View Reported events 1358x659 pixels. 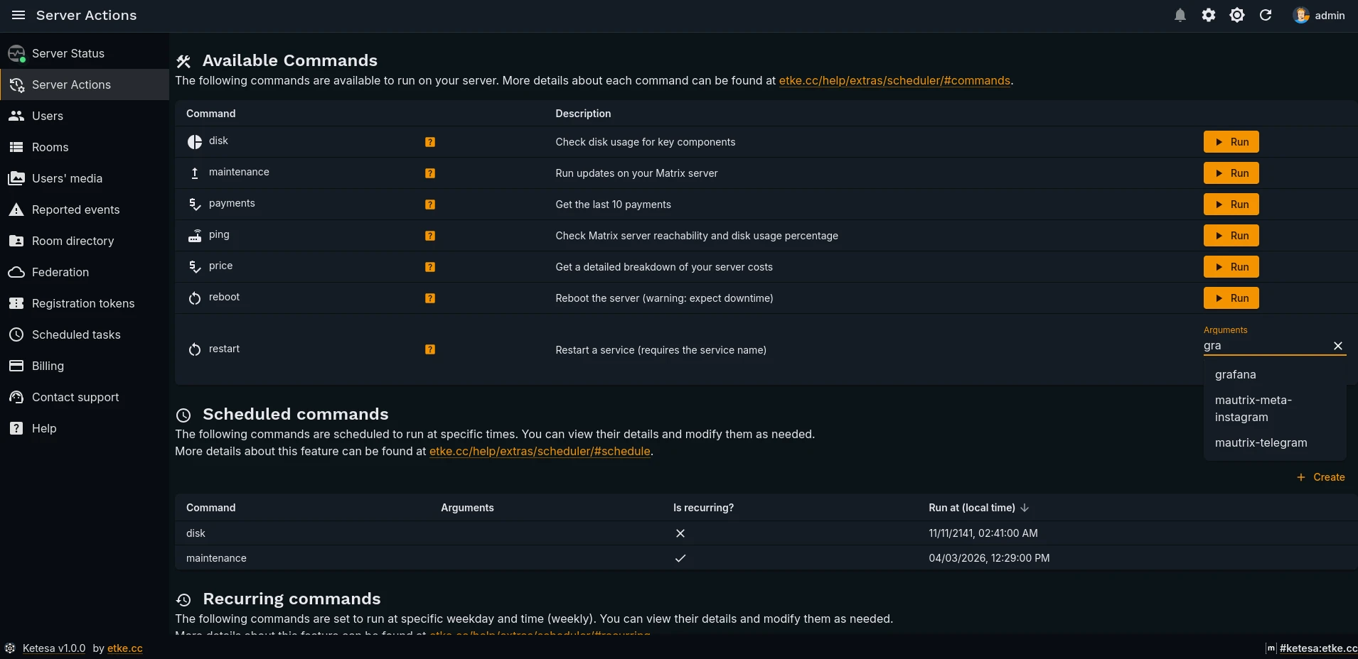[x=85, y=209]
